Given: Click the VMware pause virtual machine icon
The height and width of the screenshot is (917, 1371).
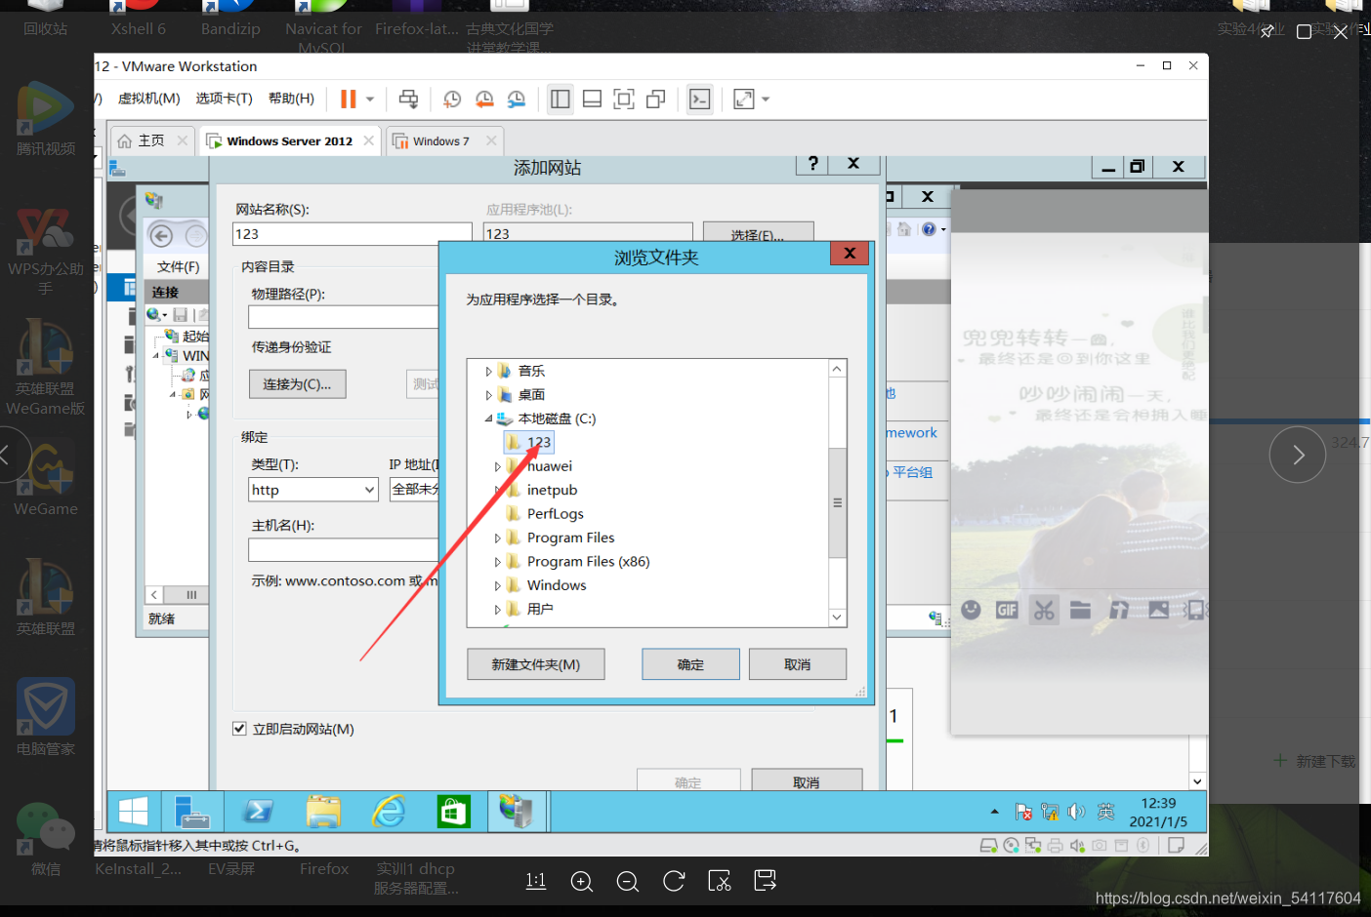Looking at the screenshot, I should tap(348, 99).
